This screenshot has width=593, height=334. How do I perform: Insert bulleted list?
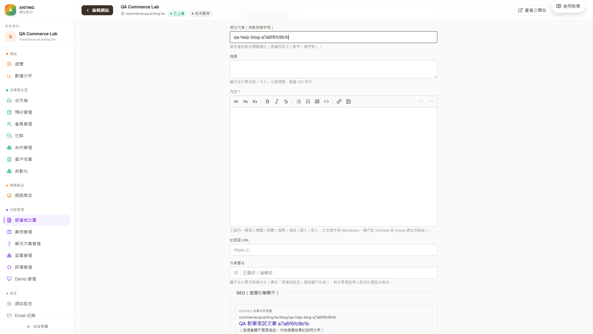click(x=299, y=101)
